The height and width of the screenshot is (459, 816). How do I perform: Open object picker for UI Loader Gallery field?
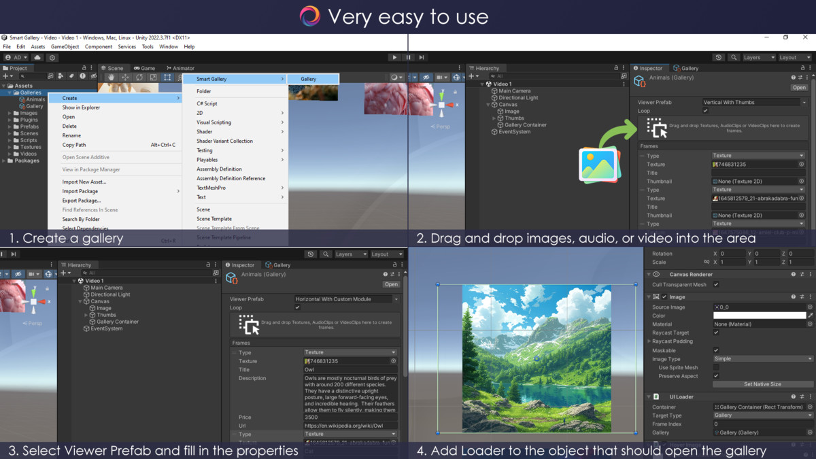tap(810, 432)
